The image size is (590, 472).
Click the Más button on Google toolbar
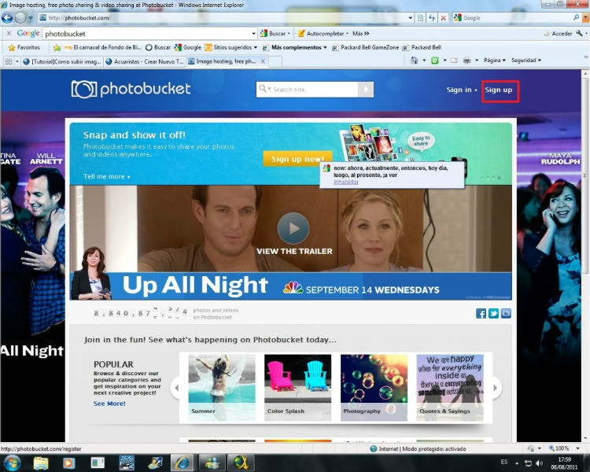[x=360, y=34]
